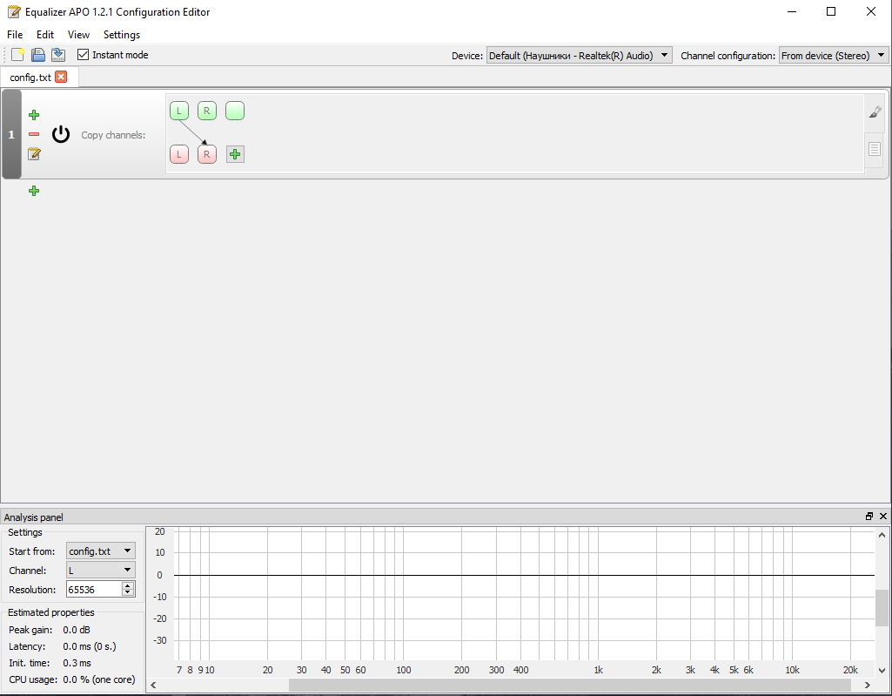Click the graph's vertical scrollbar thumb

pyautogui.click(x=882, y=608)
